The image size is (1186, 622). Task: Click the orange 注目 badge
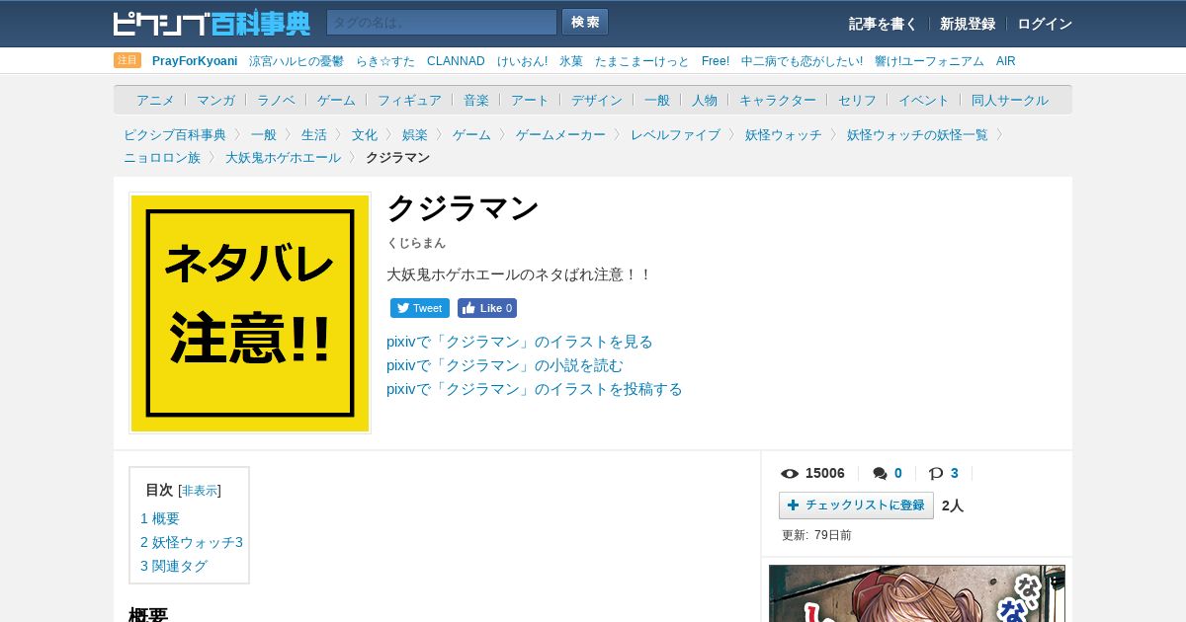[127, 60]
